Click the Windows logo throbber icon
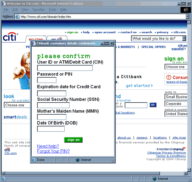 tap(186, 10)
